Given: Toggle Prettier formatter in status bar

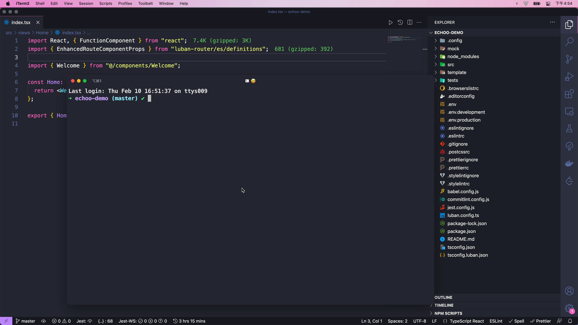Looking at the screenshot, I should (541, 321).
